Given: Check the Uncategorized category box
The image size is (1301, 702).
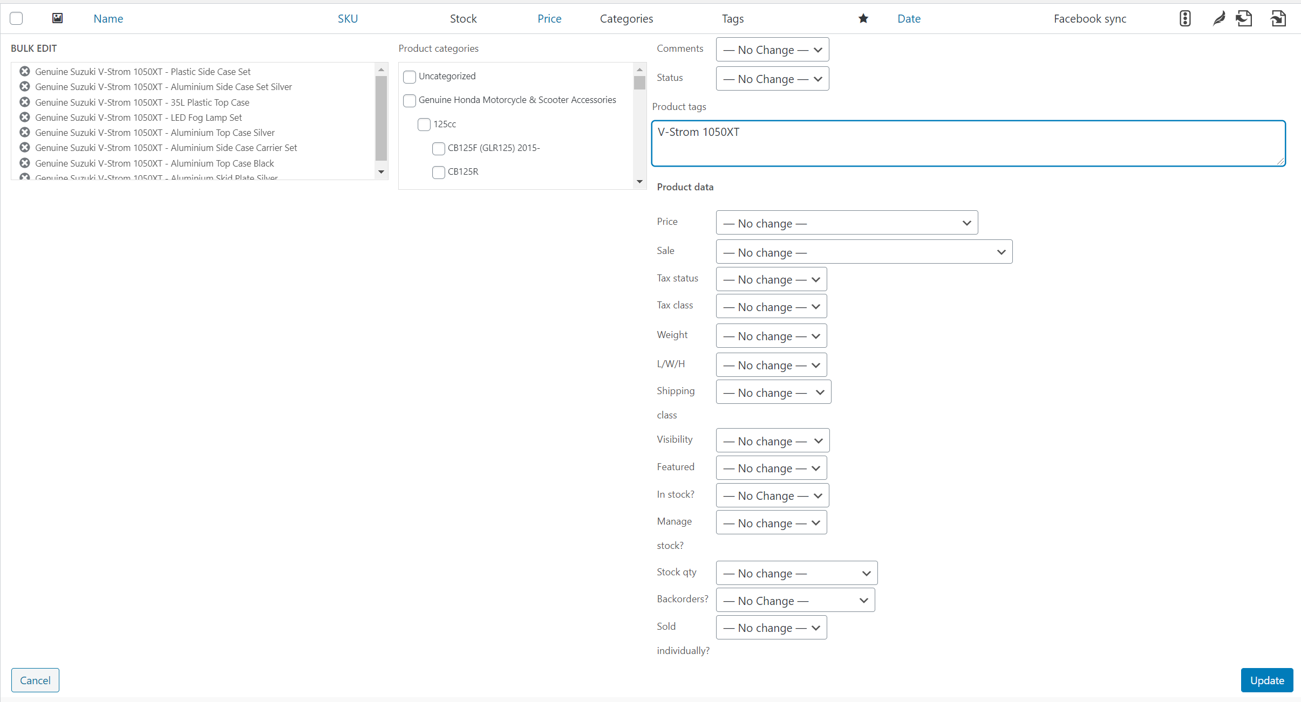Looking at the screenshot, I should [x=410, y=77].
